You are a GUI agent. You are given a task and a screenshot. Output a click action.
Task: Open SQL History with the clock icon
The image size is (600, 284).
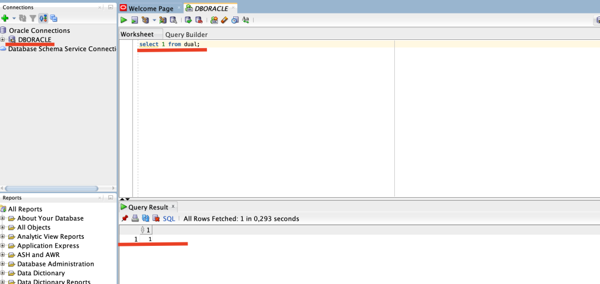coord(235,20)
